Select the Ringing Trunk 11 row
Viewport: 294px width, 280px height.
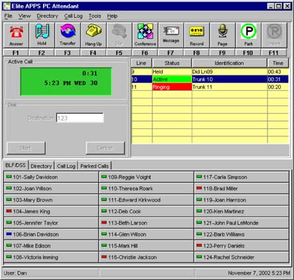tap(210, 87)
